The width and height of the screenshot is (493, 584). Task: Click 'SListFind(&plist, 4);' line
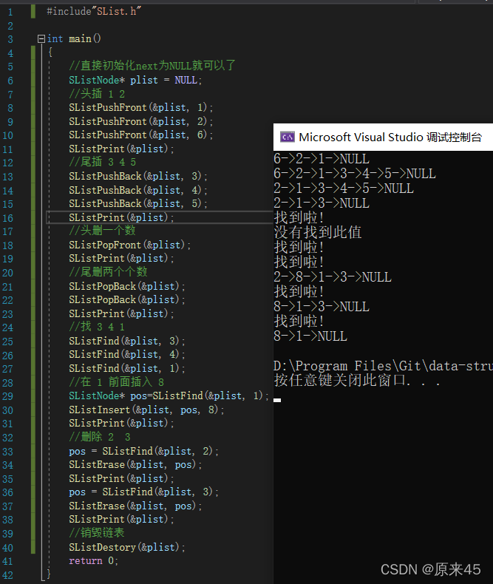click(127, 355)
